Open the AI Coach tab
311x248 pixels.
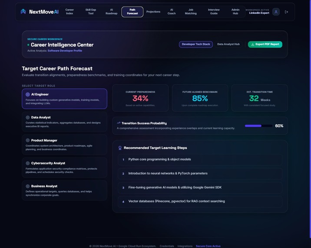pos(172,12)
